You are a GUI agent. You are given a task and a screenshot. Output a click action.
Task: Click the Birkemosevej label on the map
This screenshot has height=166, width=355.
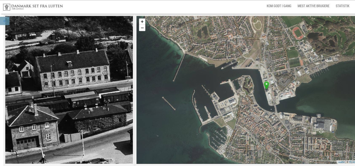point(192,22)
